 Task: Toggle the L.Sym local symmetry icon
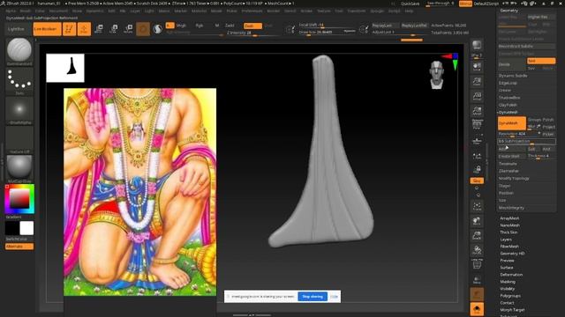[477, 156]
